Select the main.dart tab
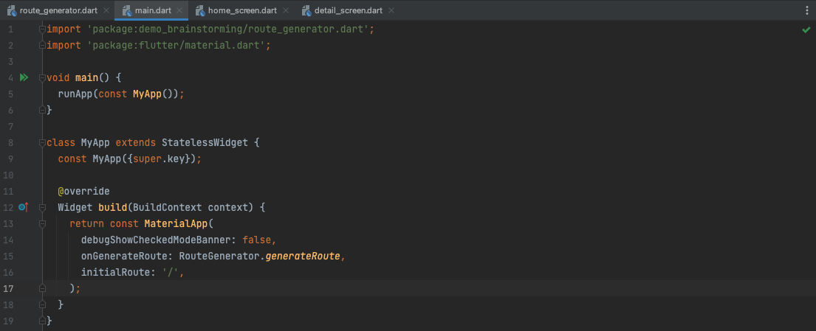 tap(151, 10)
